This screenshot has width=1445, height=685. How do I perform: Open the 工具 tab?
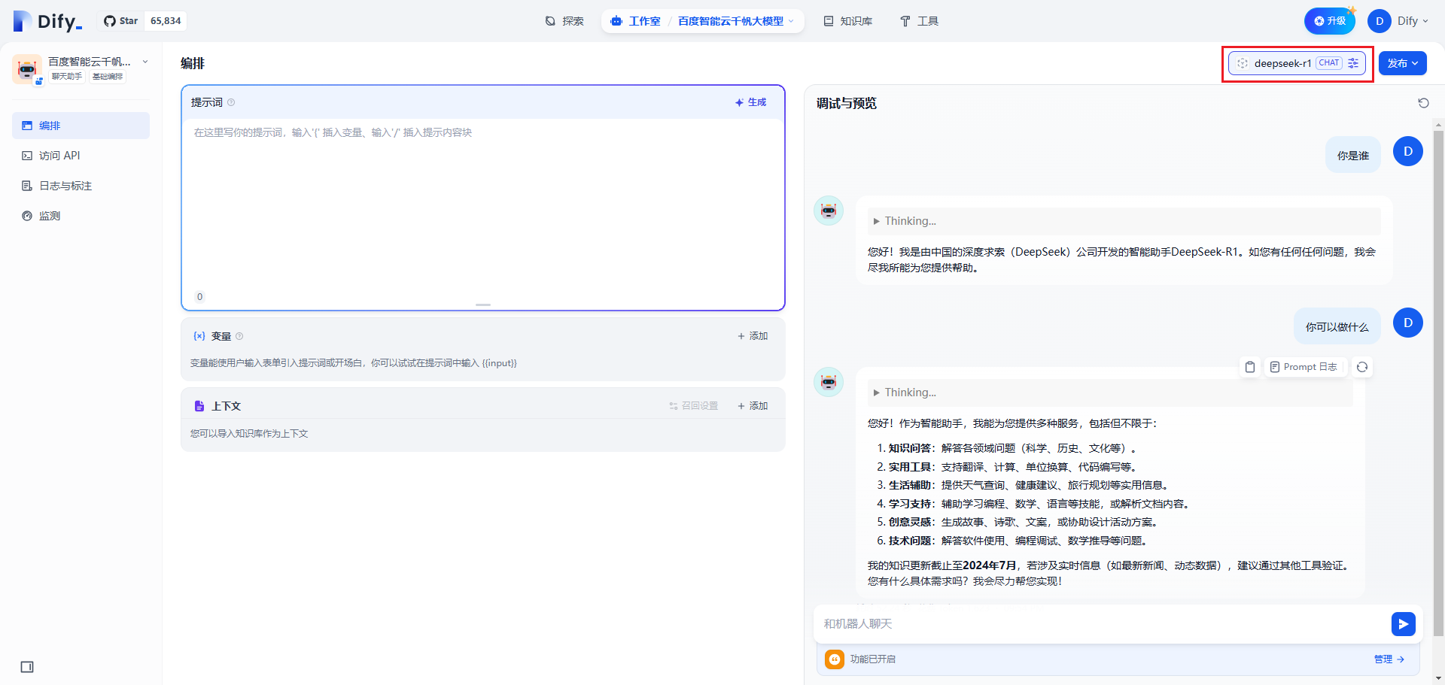tap(919, 21)
